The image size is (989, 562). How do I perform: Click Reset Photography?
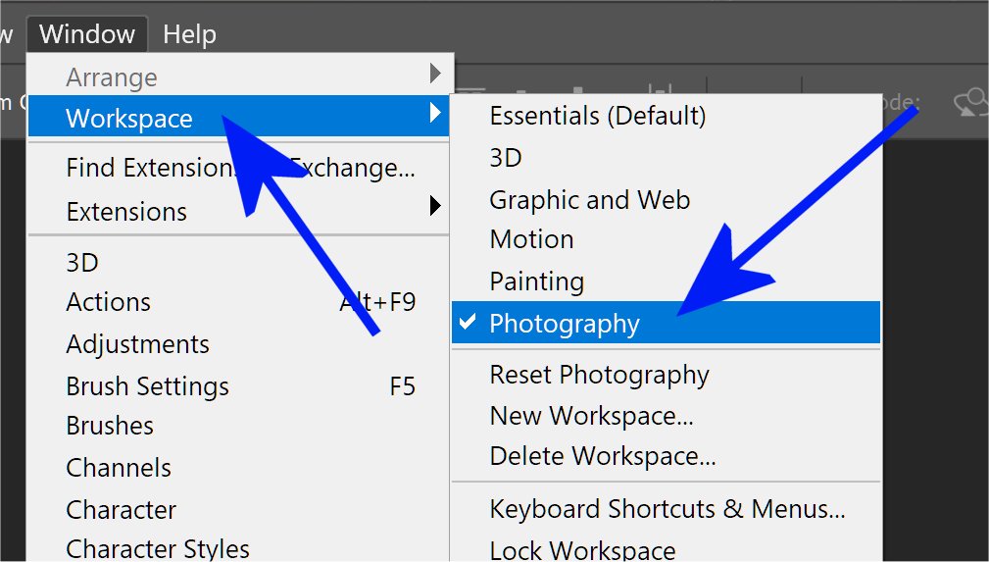[x=599, y=375]
